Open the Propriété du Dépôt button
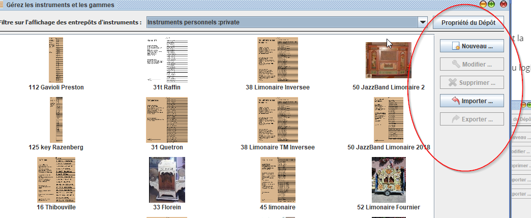This screenshot has width=531, height=218. click(x=470, y=22)
